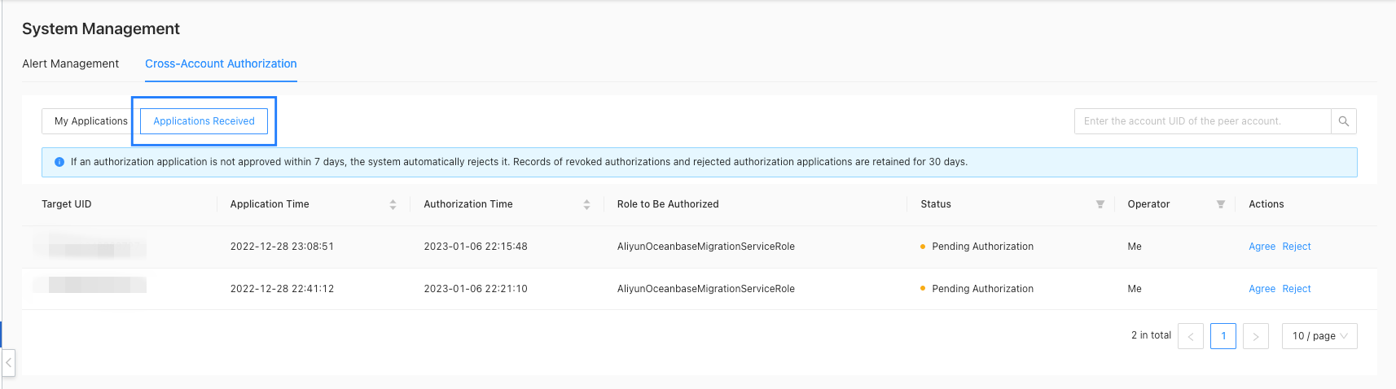Focus the peer account UID search field
Viewport: 1396px width, 389px height.
pos(1201,121)
